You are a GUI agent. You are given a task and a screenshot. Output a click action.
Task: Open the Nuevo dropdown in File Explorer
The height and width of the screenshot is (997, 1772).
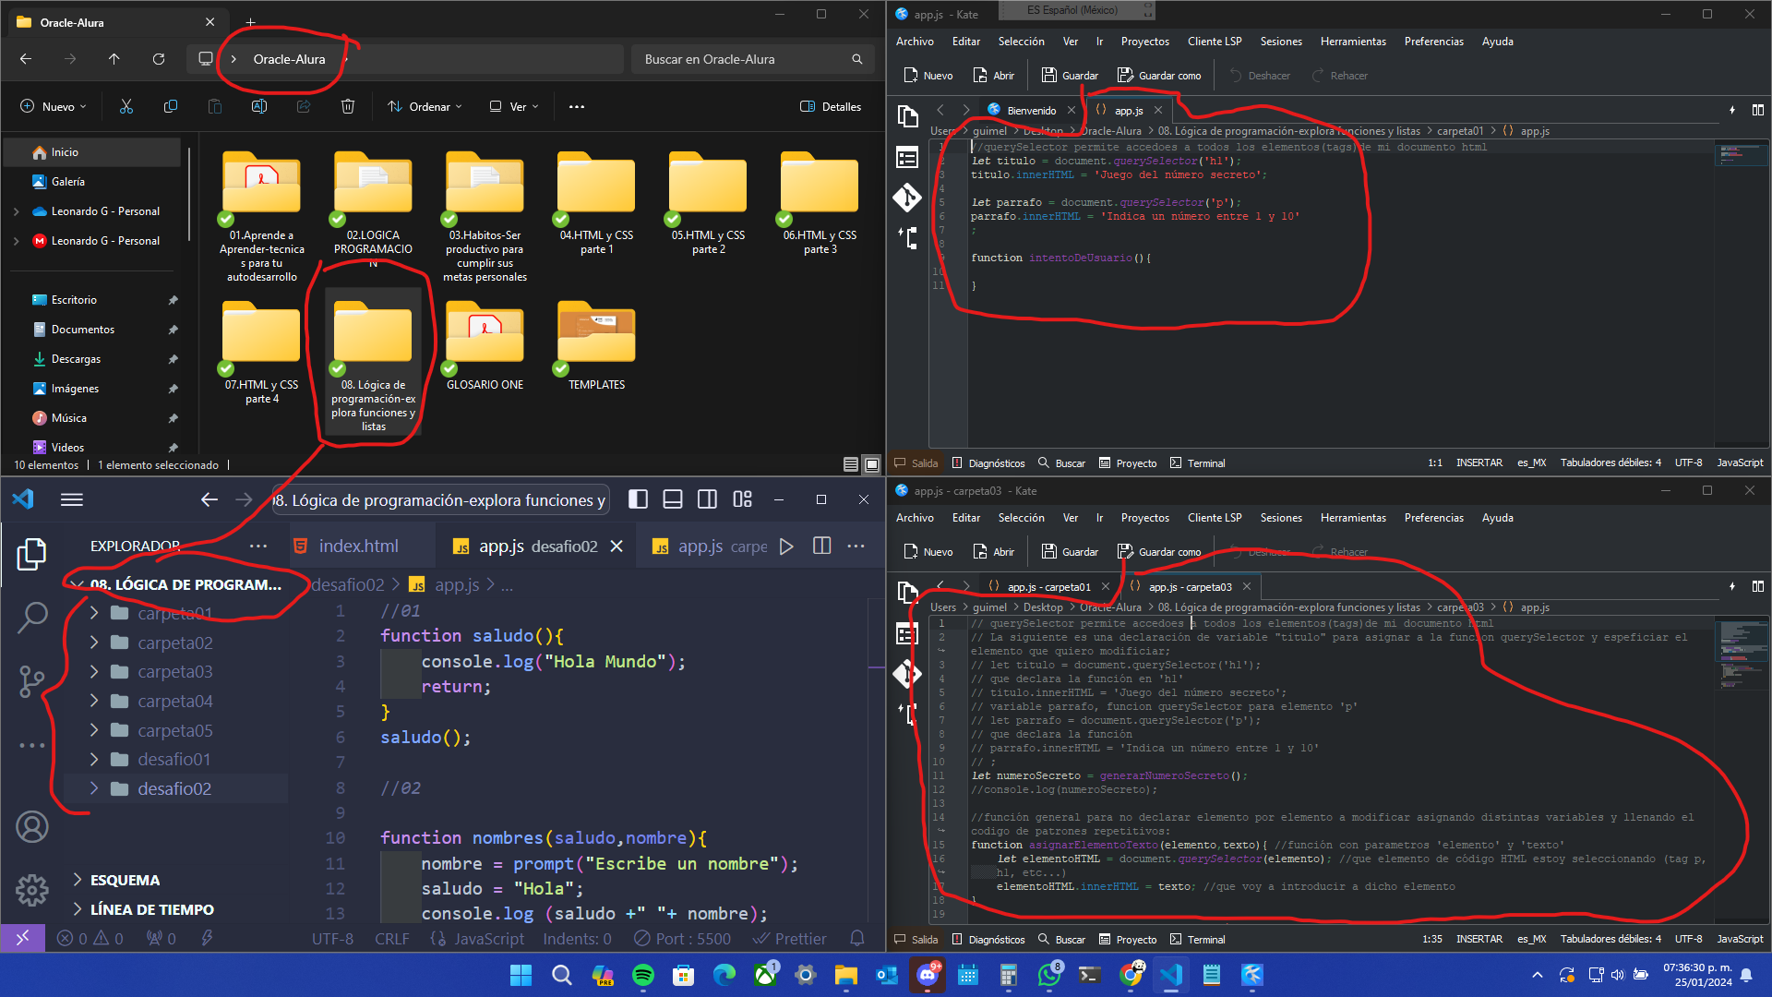54,107
